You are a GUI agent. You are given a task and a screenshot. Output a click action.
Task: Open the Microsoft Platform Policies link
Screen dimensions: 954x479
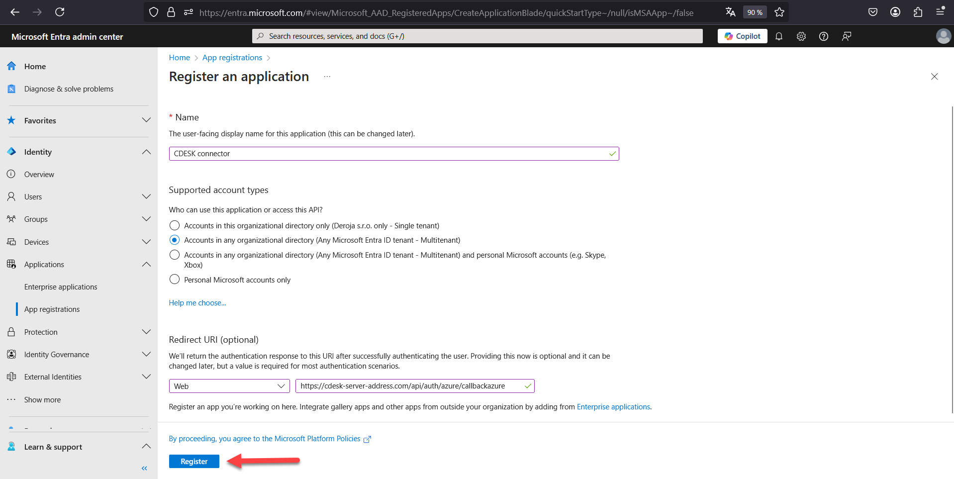[x=270, y=439]
